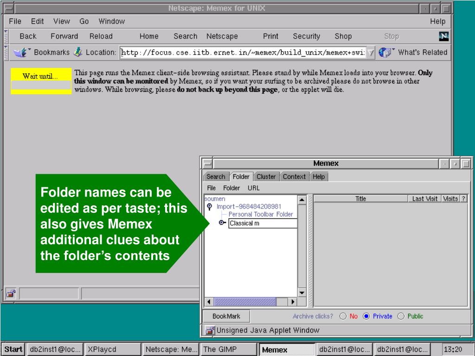Toggle the Classical m folder node handle

[222, 223]
